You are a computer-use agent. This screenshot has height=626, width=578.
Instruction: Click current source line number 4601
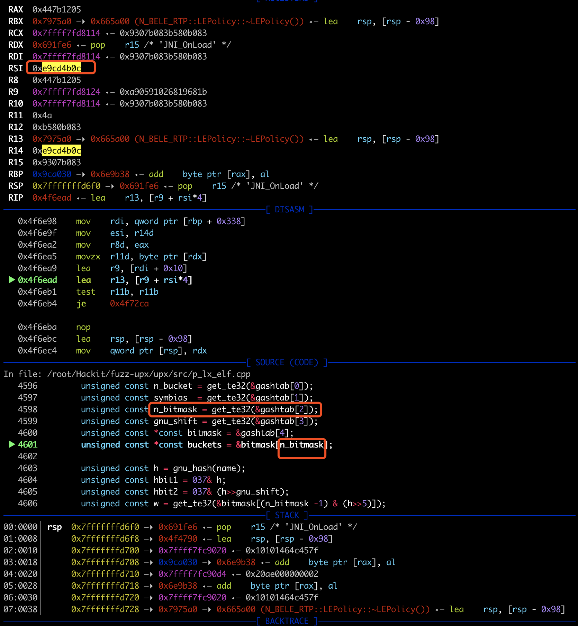pos(28,445)
